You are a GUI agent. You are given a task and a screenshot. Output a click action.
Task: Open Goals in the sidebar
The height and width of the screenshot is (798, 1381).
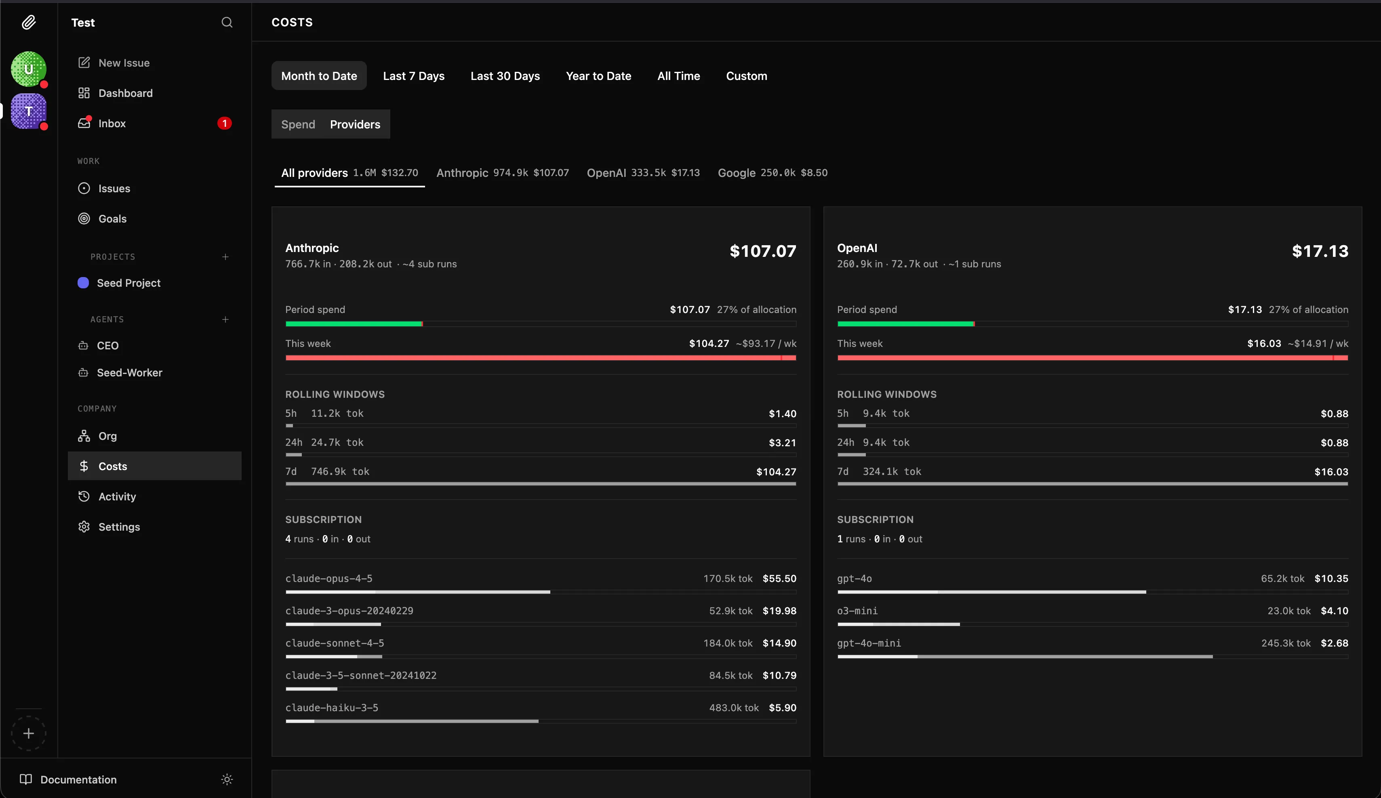[154, 218]
